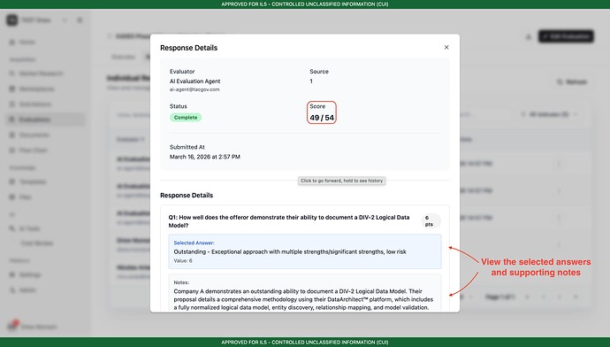Click Refresh button on the background page
This screenshot has height=347, width=610.
coord(572,81)
